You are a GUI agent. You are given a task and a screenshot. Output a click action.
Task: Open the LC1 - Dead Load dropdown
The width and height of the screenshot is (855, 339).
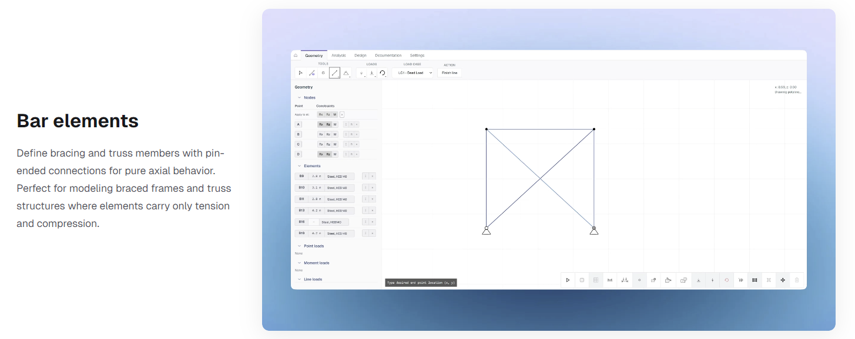pyautogui.click(x=413, y=73)
